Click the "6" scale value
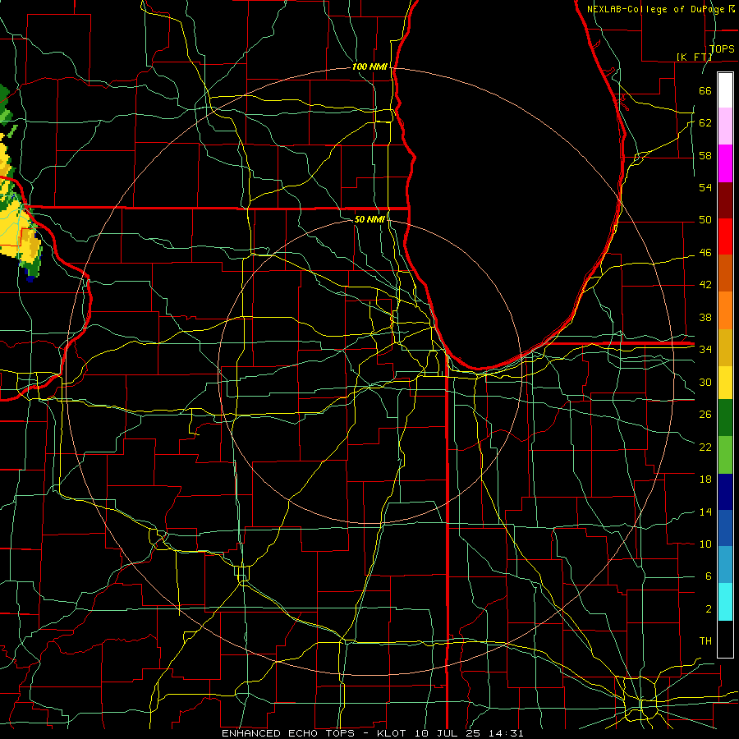The image size is (739, 739). coord(708,576)
